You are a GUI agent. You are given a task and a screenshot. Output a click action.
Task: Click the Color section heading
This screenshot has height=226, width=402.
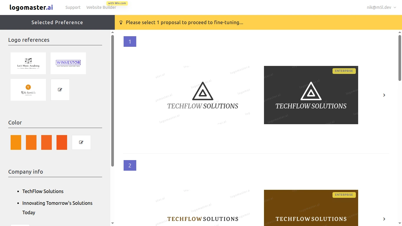[x=15, y=122]
